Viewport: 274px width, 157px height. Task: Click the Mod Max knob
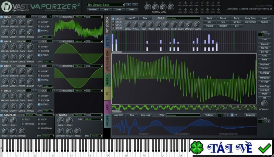(x=264, y=103)
